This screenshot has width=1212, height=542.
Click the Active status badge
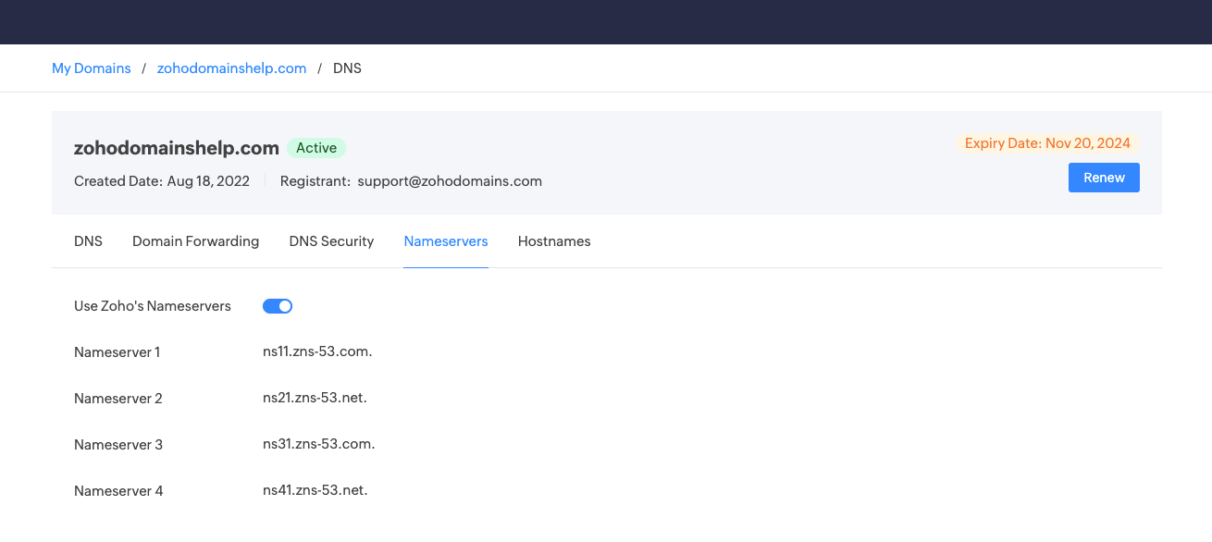(316, 148)
